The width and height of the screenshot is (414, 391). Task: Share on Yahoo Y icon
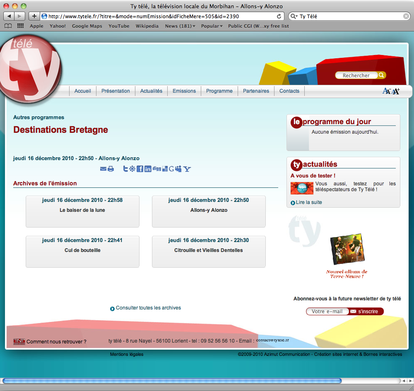click(187, 169)
